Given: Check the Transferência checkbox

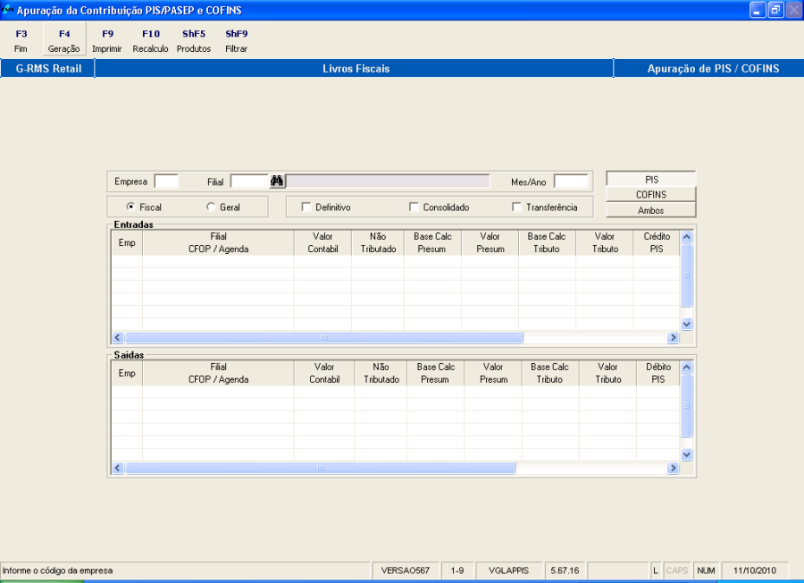Looking at the screenshot, I should click(517, 207).
